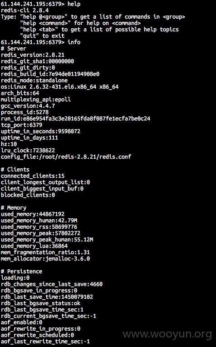
Task: Click the rdb_last_save_time:1450079102 line
Action: [47, 297]
